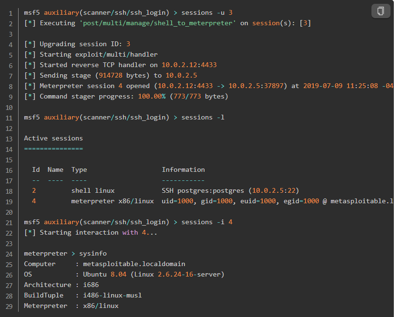Click 'meterpreter x86/linux' session type
Viewport: 401px width, 317px height.
click(113, 201)
